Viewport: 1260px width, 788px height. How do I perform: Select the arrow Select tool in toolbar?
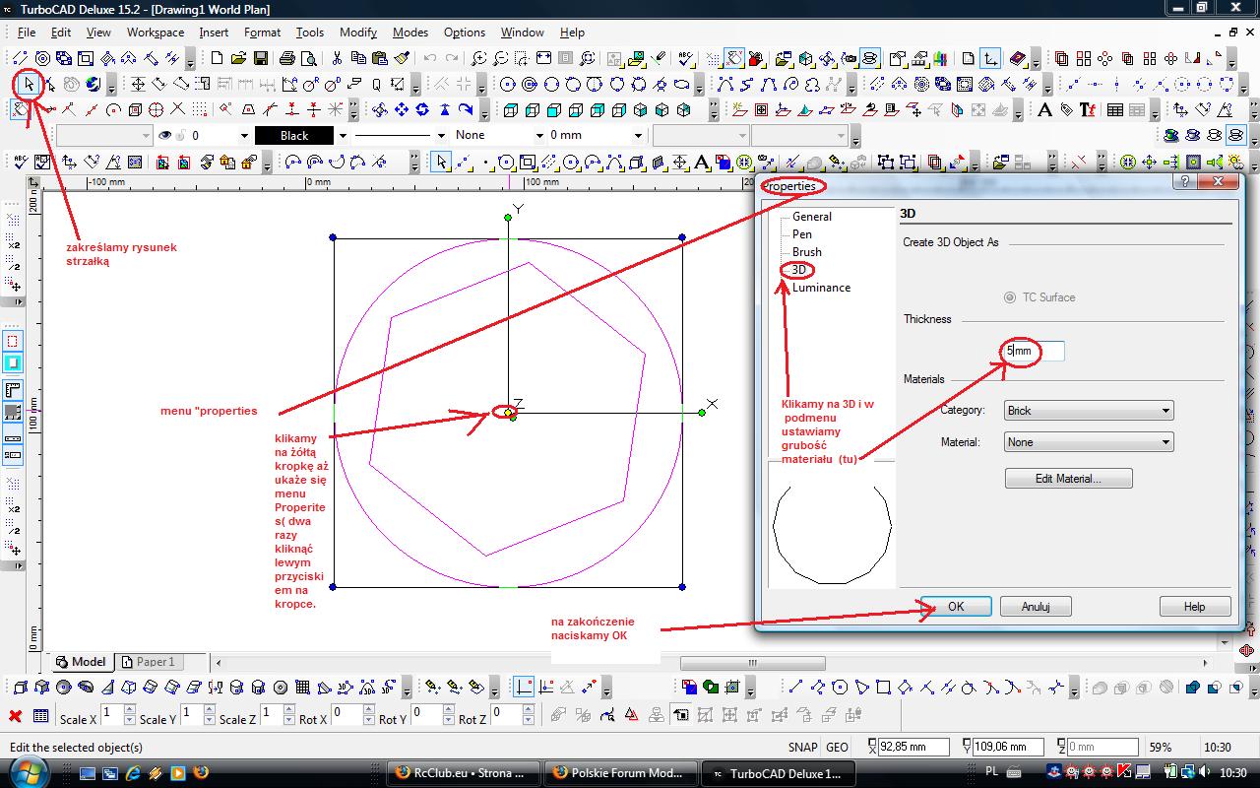[x=29, y=85]
